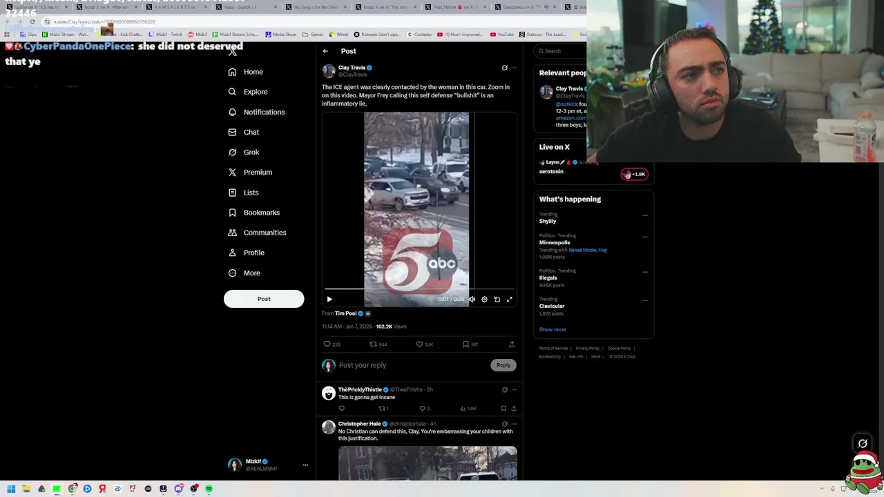884x497 pixels.
Task: Open the YouTube bookmark
Action: 502,35
